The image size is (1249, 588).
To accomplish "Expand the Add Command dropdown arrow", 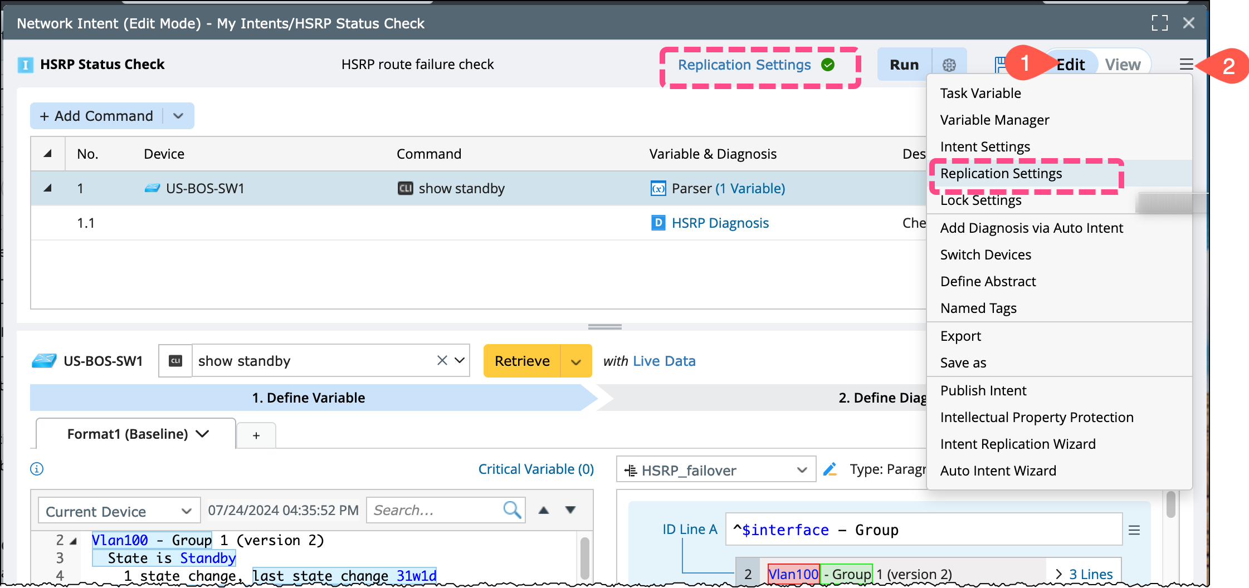I will [x=178, y=116].
